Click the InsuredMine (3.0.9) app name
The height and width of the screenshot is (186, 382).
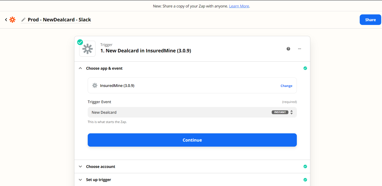click(x=117, y=86)
